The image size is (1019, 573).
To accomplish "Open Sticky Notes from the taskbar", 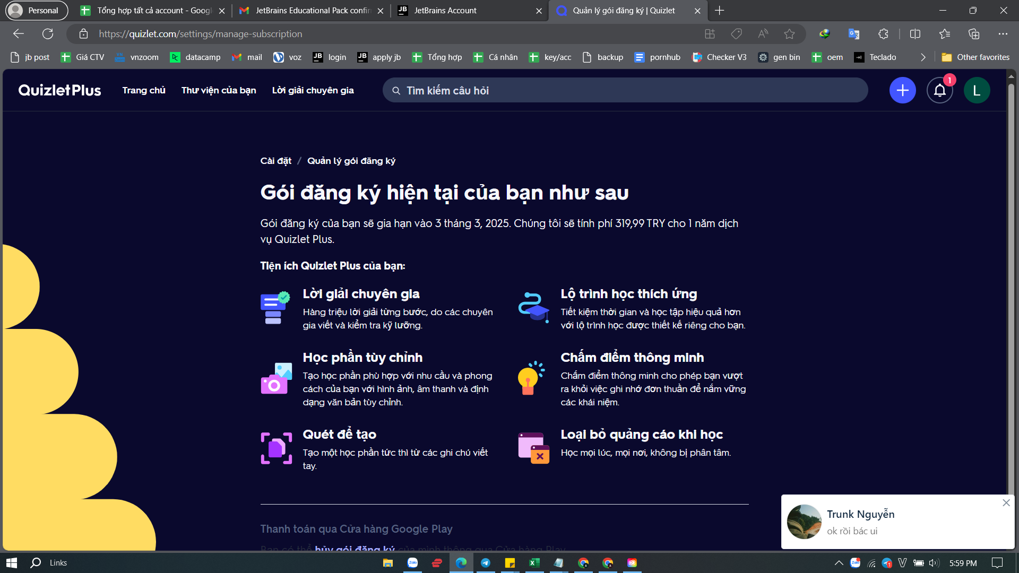I will pos(510,563).
